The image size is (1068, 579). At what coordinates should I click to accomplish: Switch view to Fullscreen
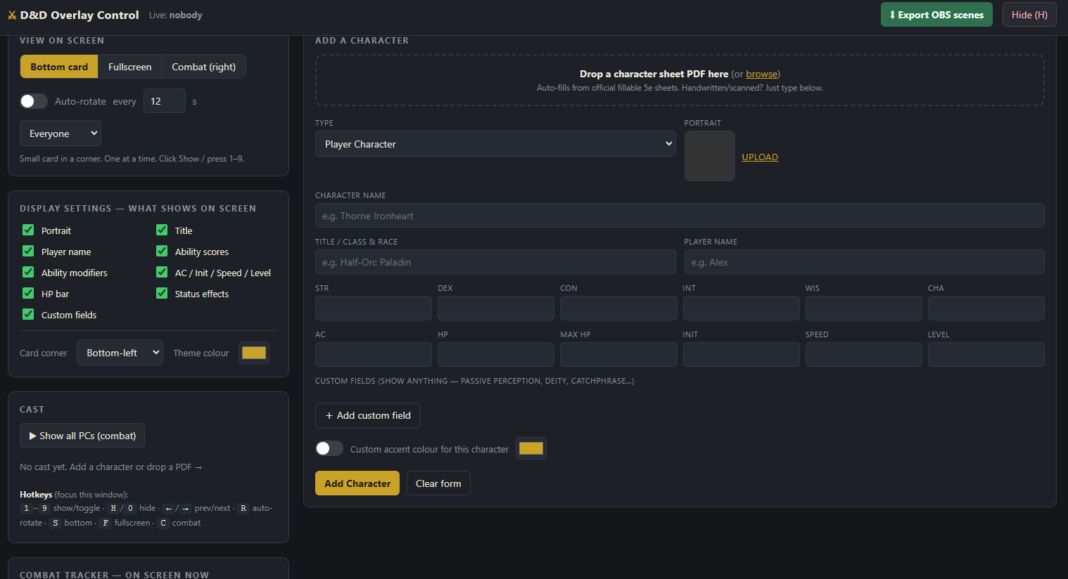point(129,67)
